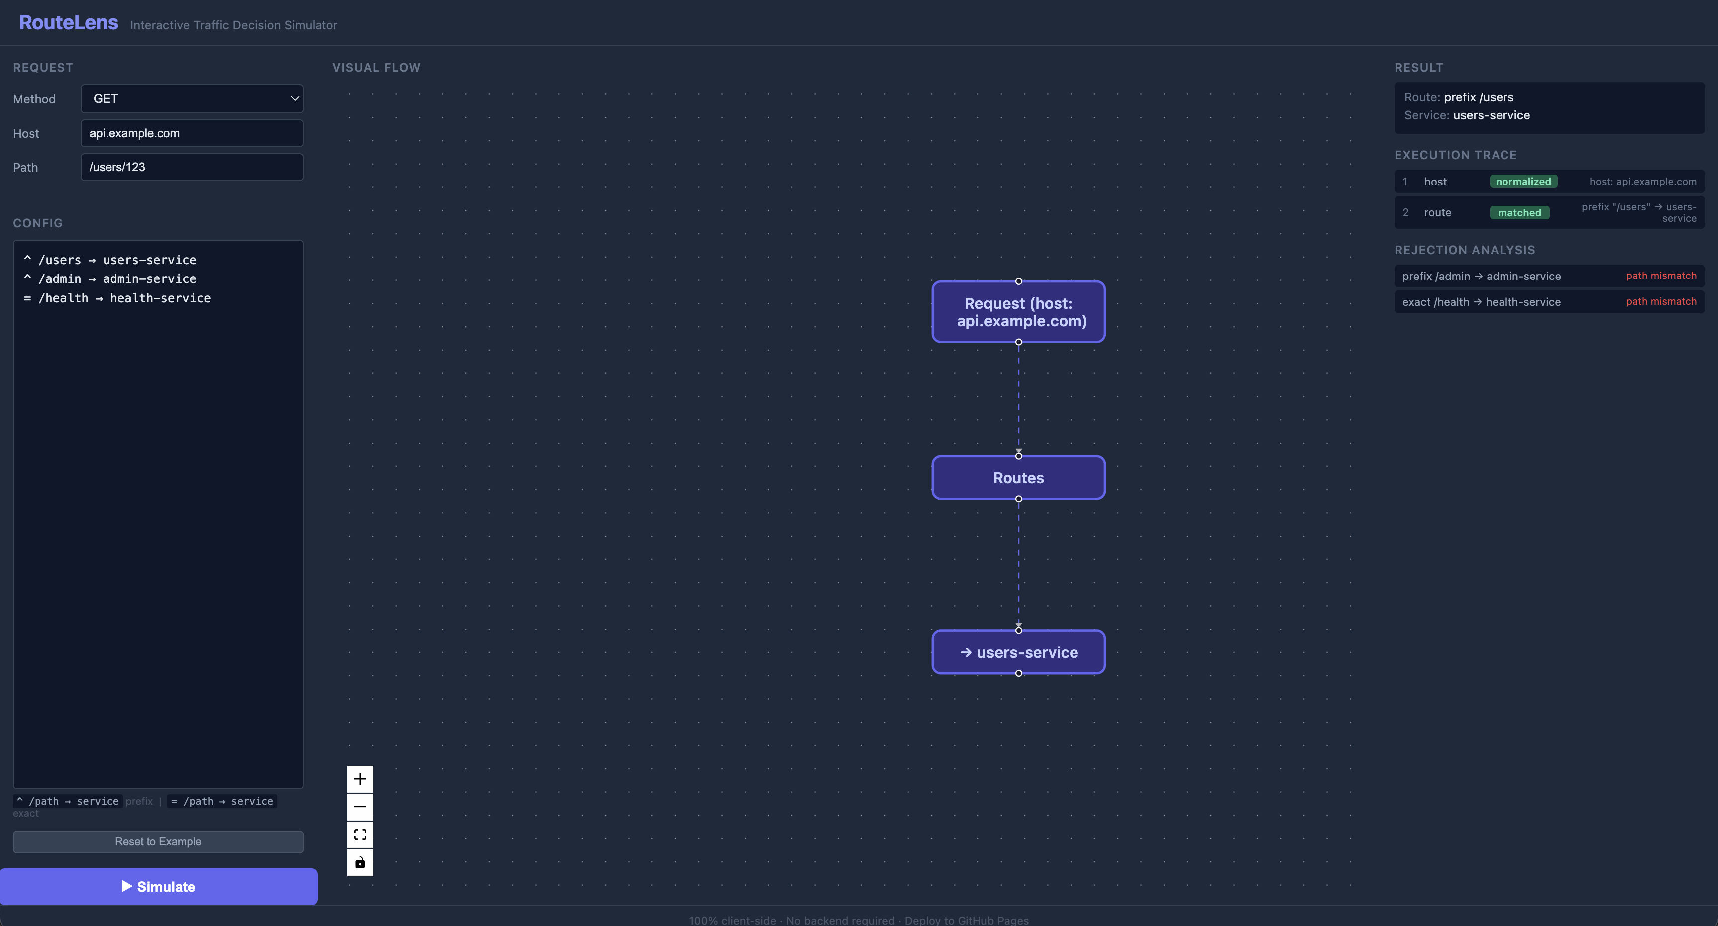Fit the flow diagram to view
Image resolution: width=1718 pixels, height=926 pixels.
click(x=360, y=834)
